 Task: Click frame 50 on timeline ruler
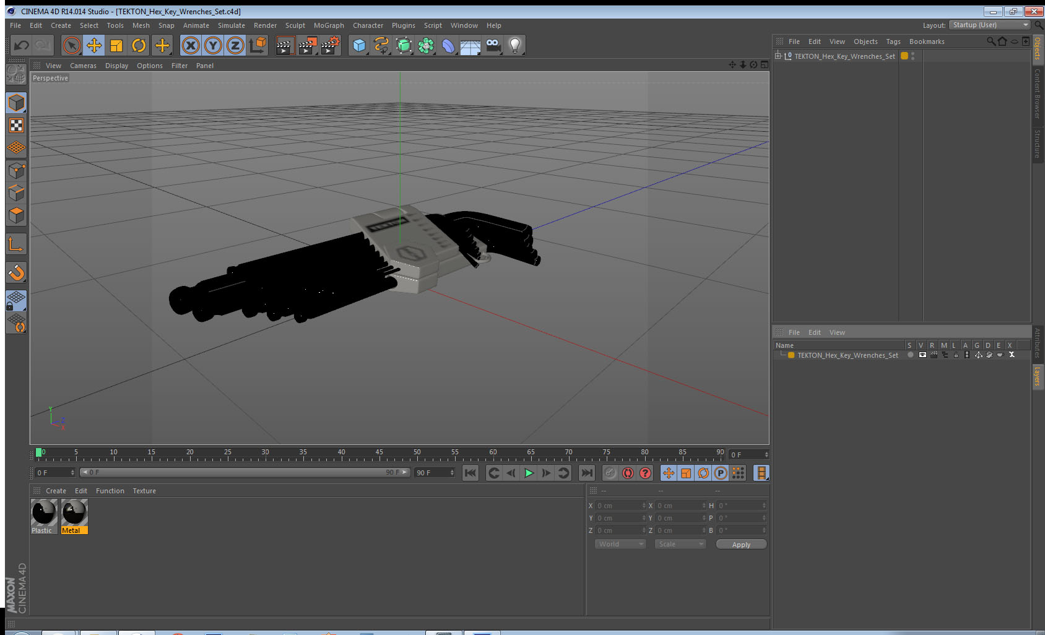click(x=417, y=454)
